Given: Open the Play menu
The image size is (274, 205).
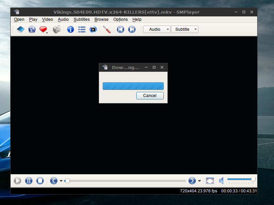Looking at the screenshot, I should [33, 19].
